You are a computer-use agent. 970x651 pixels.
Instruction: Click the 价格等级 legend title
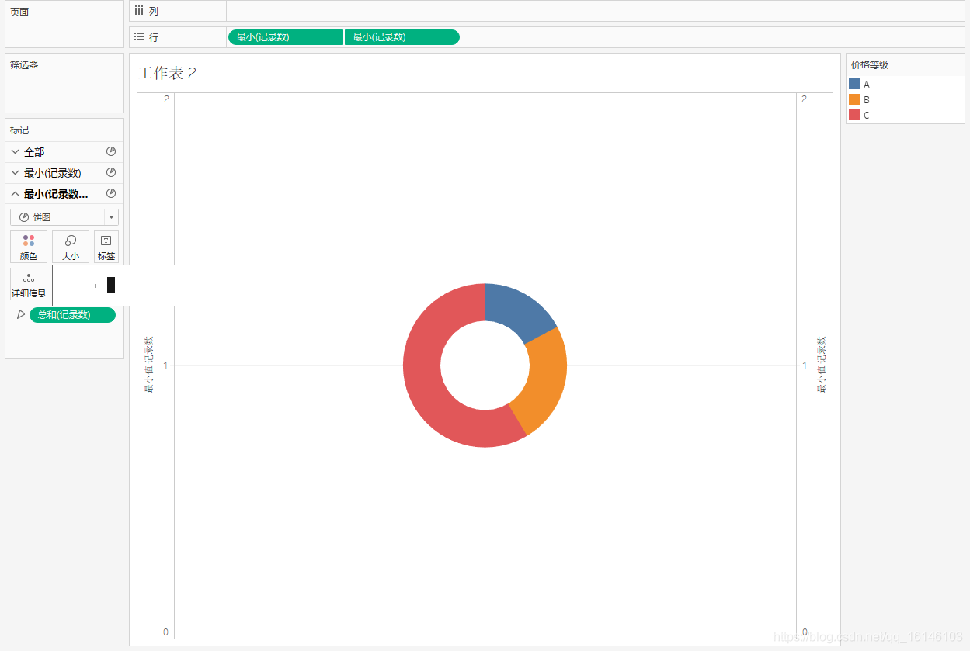click(x=870, y=65)
